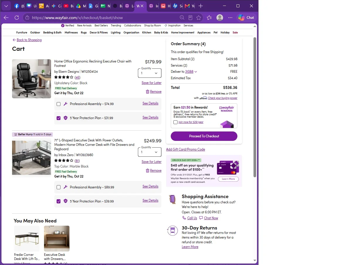338x265 pixels.
Task: Go Back to Shopping
Action: point(27,40)
